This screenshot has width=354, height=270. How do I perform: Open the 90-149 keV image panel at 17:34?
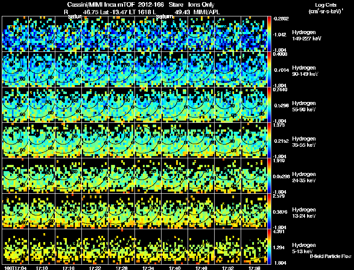(x=148, y=69)
